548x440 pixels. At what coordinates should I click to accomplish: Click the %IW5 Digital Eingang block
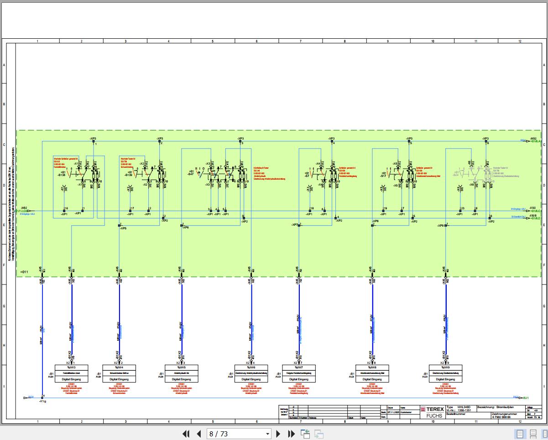tap(182, 373)
